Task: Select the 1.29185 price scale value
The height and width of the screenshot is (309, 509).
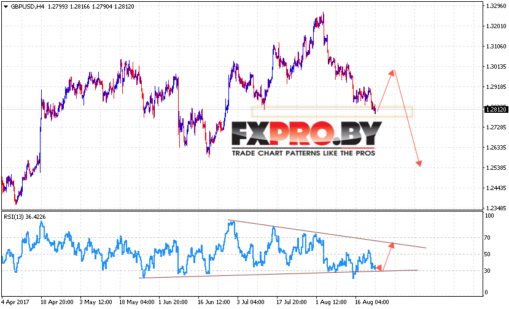Action: pyautogui.click(x=496, y=87)
